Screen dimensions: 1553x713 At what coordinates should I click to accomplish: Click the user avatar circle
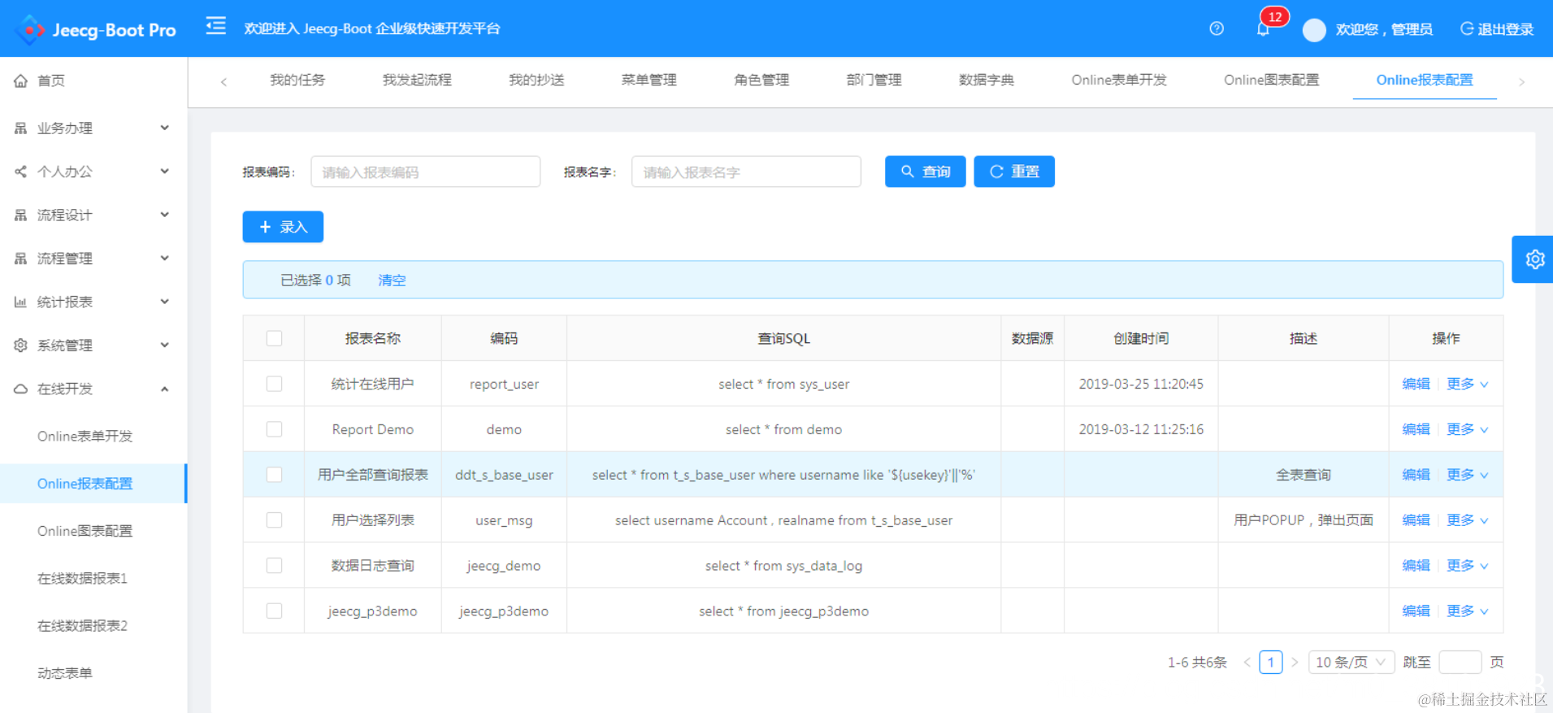click(1313, 29)
